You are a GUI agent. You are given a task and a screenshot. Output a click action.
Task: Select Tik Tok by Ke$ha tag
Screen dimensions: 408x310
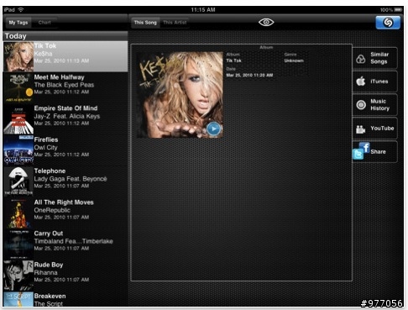(x=65, y=56)
